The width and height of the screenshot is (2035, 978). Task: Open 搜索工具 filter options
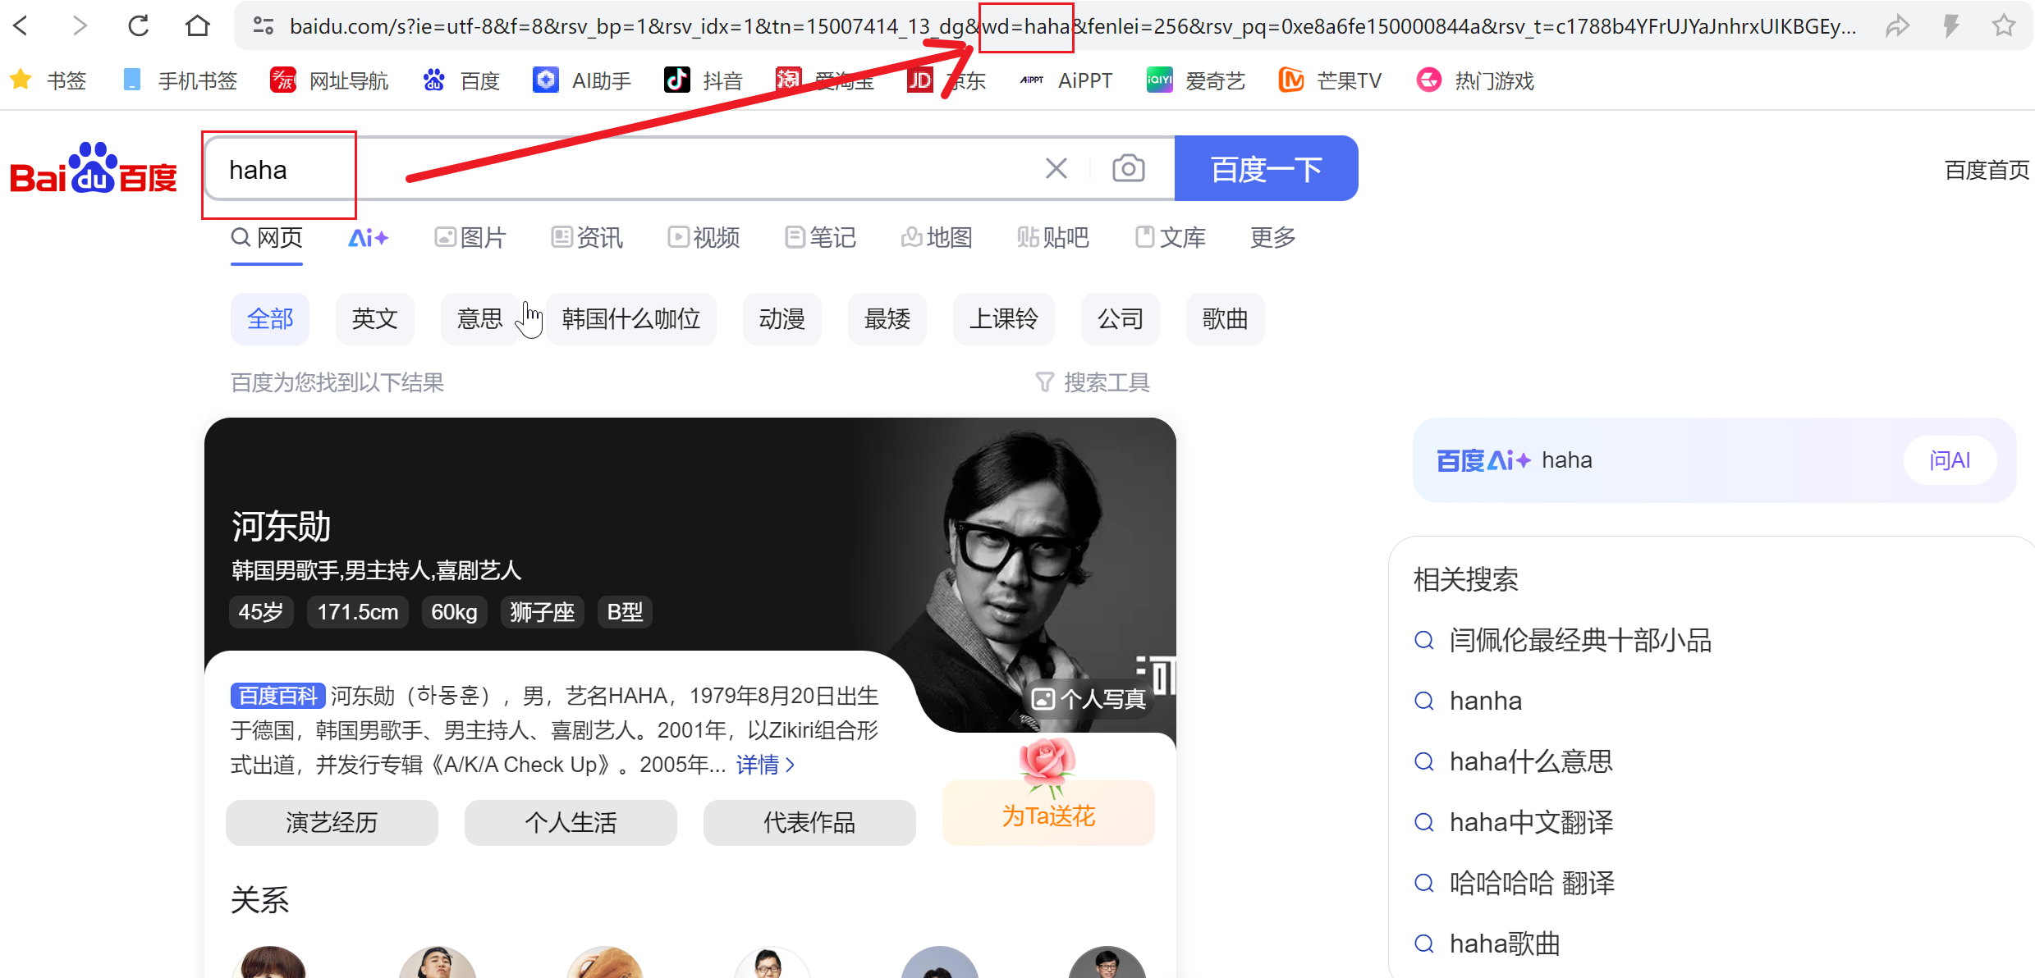point(1093,382)
